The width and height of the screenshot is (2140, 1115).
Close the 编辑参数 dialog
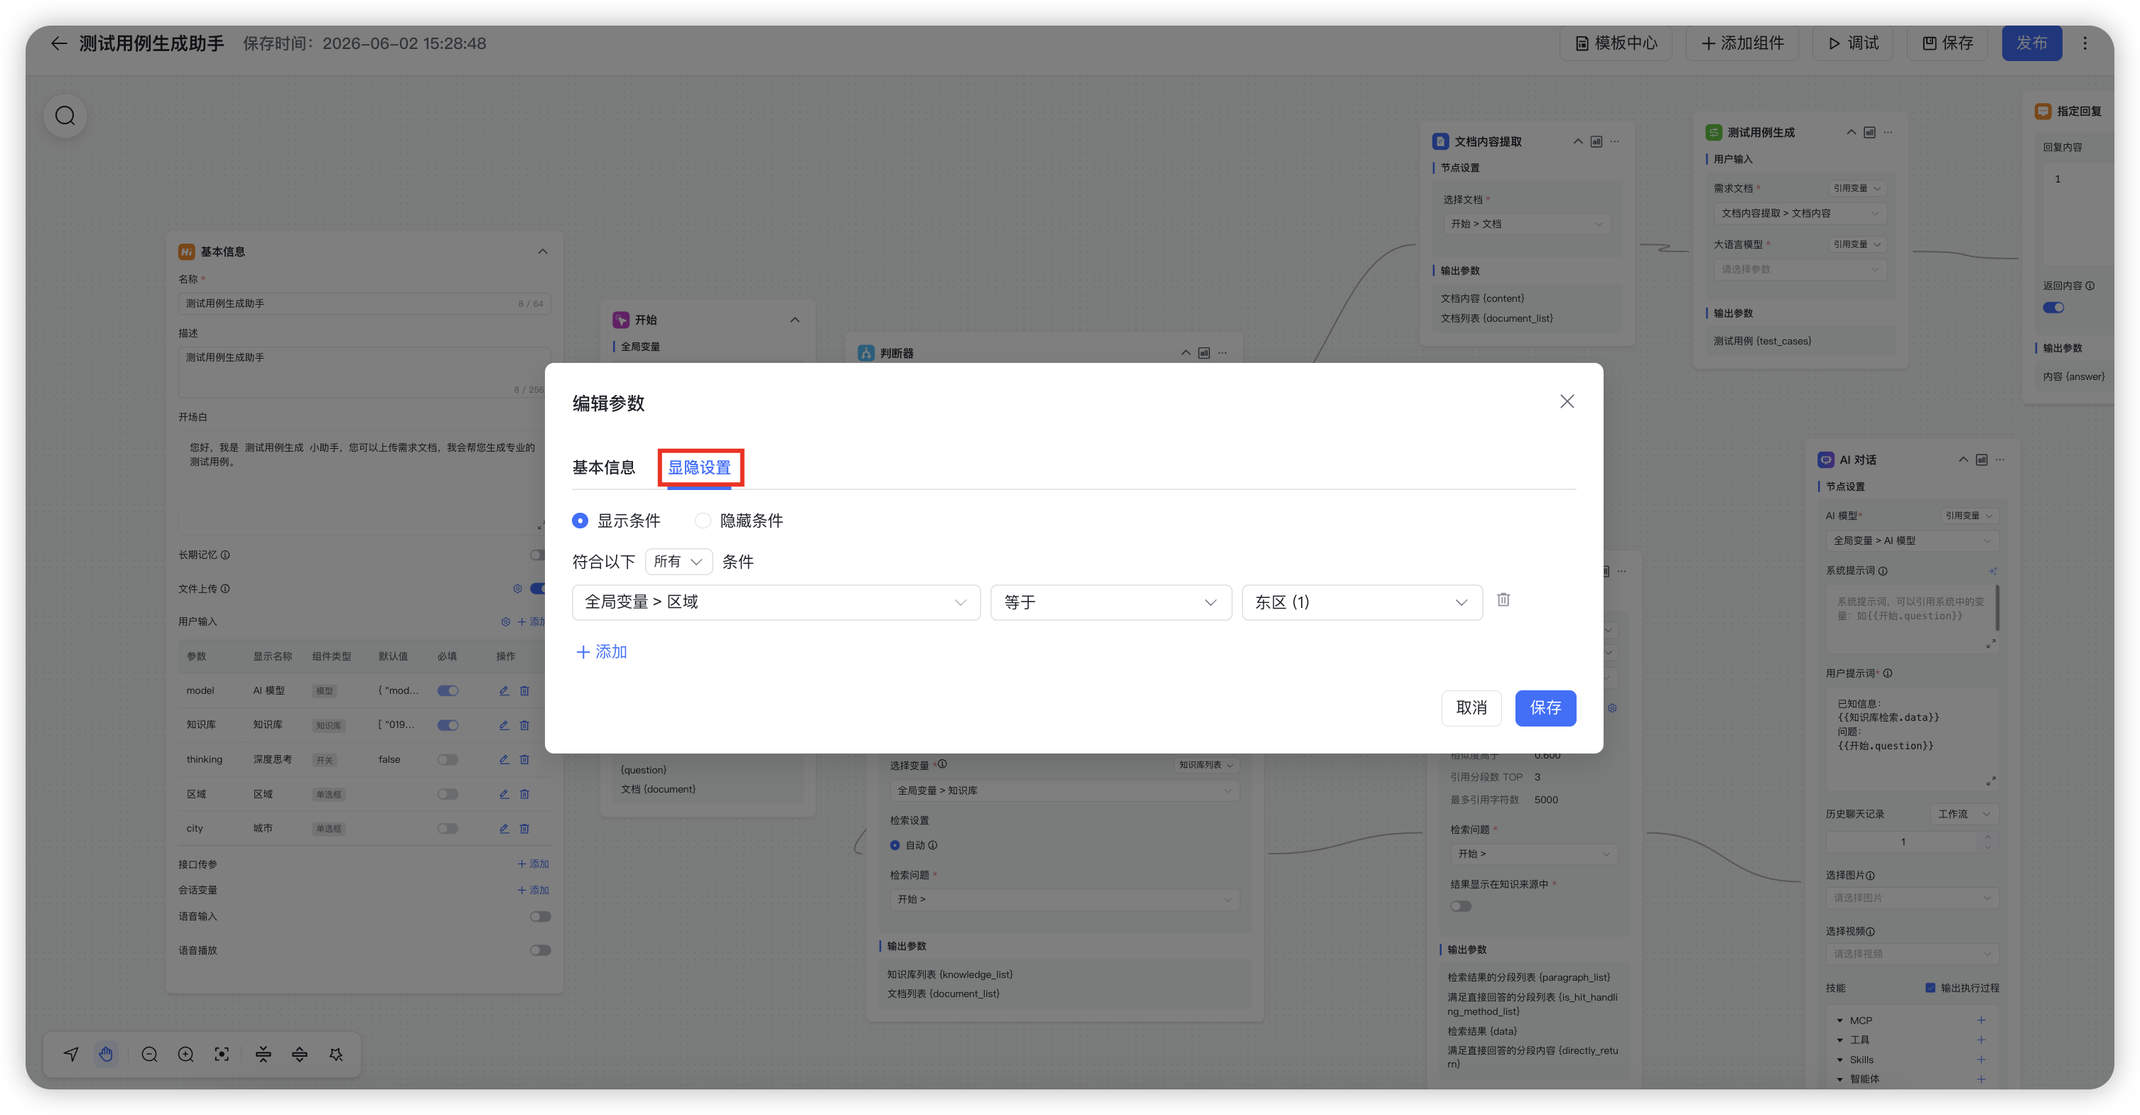1567,402
